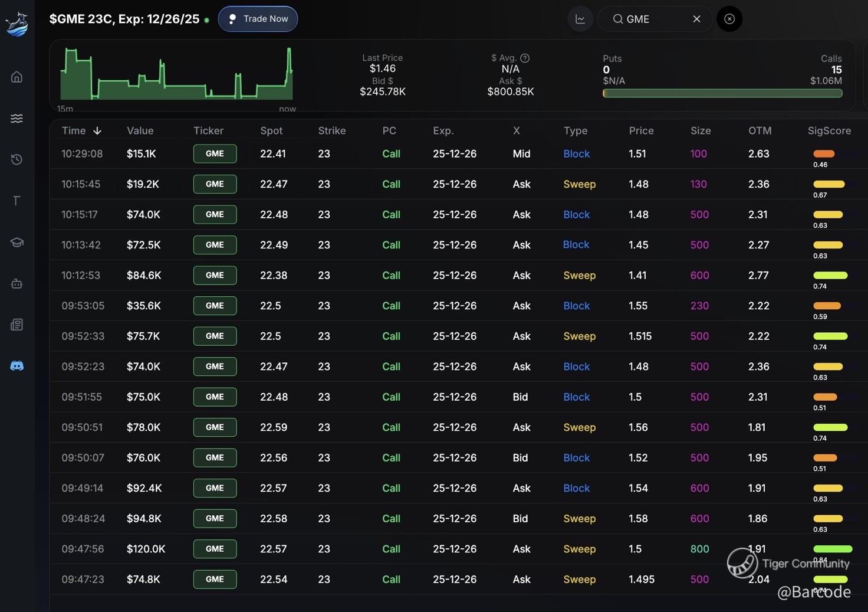Screen dimensions: 868x612
Task: Click the $ Avg. help question mark
Action: coord(525,58)
